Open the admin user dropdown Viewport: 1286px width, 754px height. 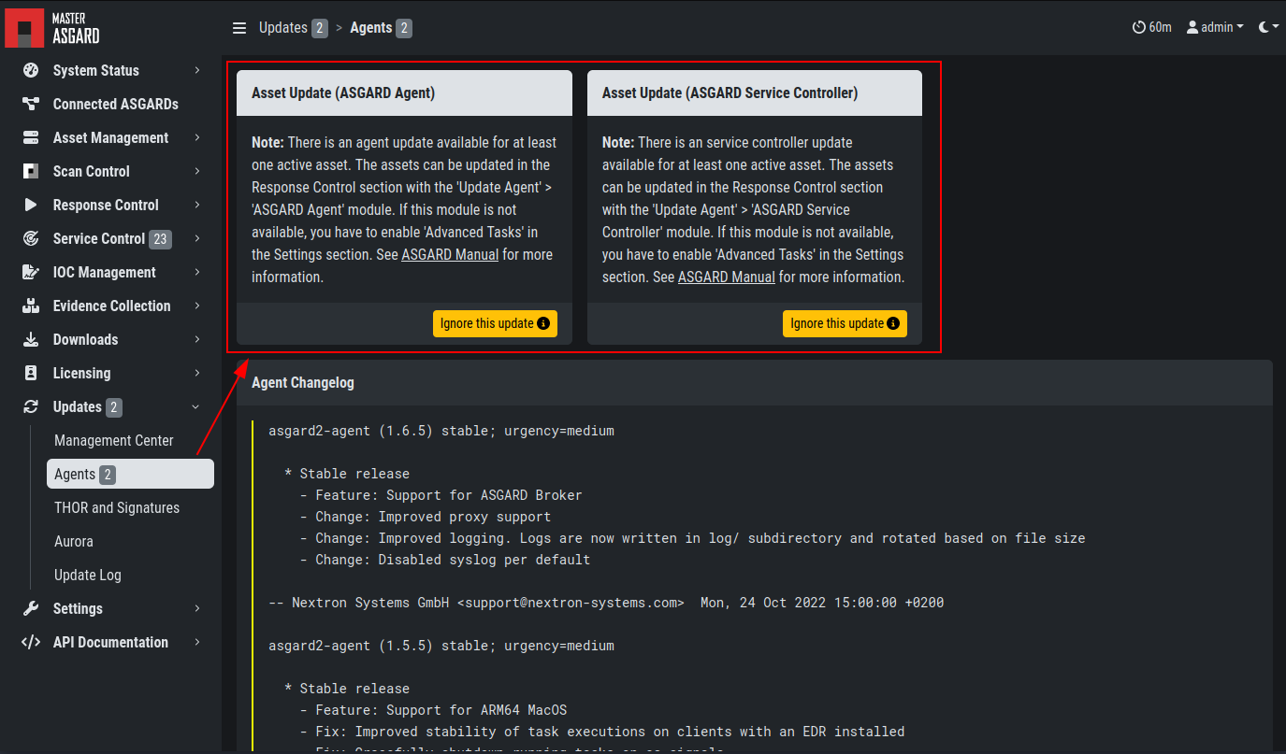pos(1215,27)
